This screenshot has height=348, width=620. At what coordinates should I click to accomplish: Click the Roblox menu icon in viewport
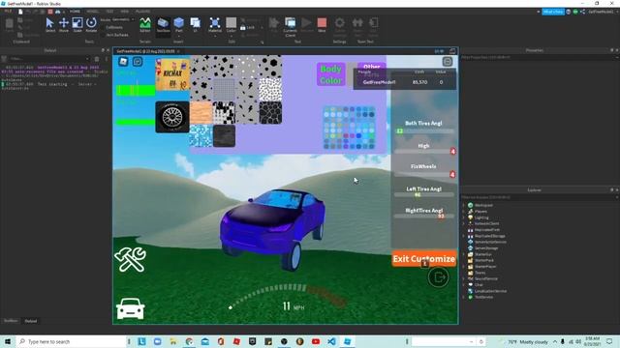click(123, 61)
